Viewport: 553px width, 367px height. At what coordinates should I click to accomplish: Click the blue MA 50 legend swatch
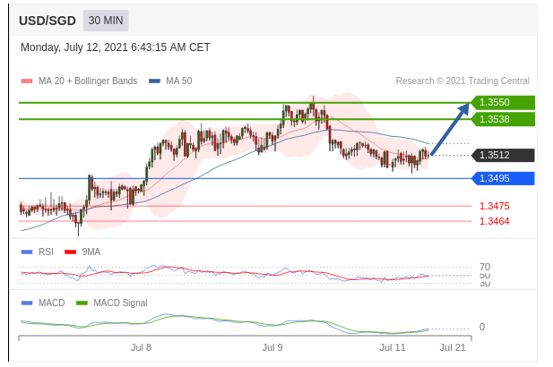[x=154, y=81]
